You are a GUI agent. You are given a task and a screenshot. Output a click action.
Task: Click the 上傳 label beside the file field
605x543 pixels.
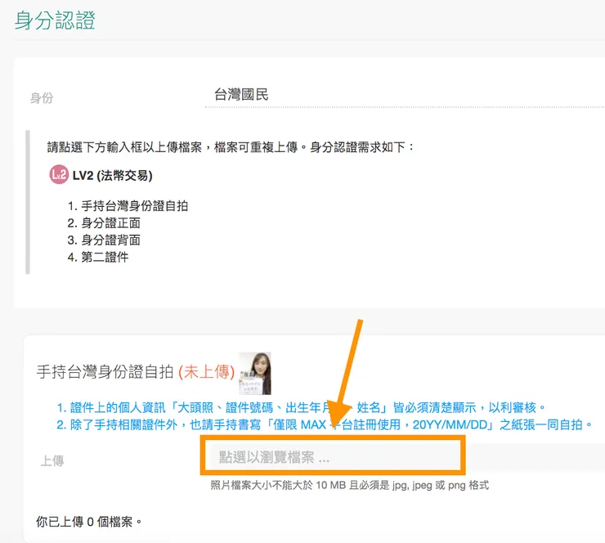tap(52, 460)
